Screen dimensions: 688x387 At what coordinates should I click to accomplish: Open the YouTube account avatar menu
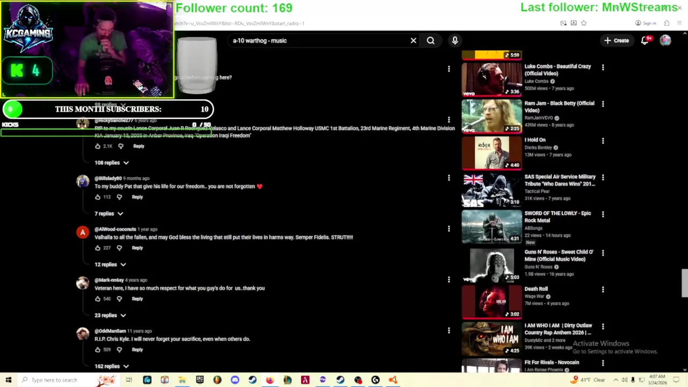pos(665,40)
